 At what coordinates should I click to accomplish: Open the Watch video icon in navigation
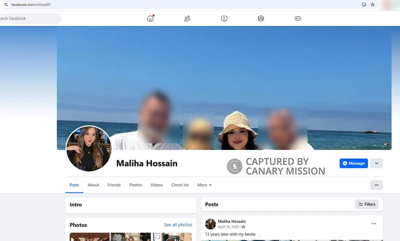pyautogui.click(x=224, y=18)
